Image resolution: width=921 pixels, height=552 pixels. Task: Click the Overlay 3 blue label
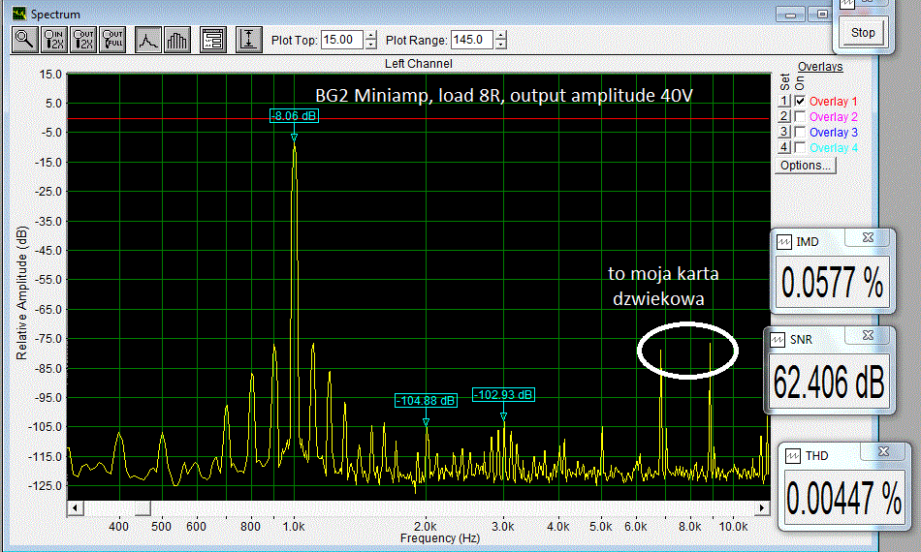(x=834, y=132)
